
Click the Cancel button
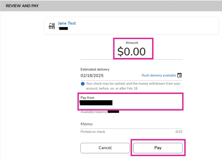(105, 148)
